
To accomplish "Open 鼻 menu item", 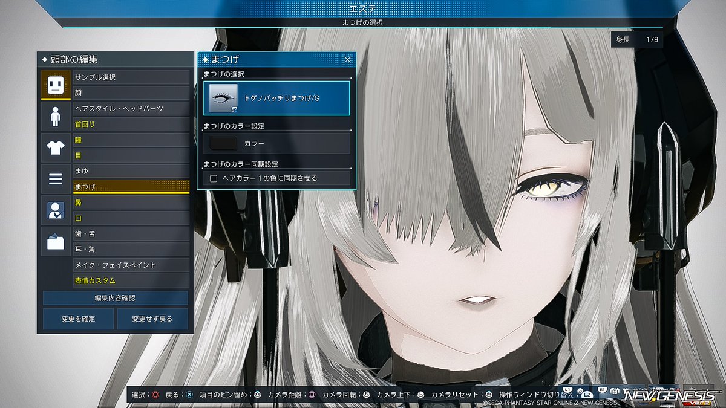I will pos(131,202).
